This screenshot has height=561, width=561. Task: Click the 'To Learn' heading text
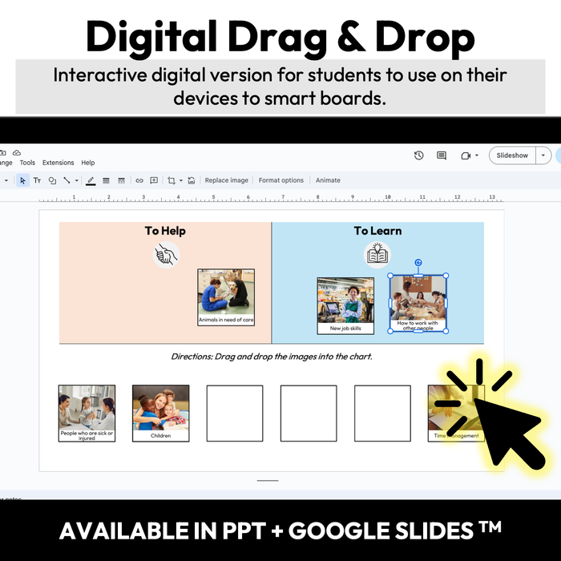pos(377,231)
